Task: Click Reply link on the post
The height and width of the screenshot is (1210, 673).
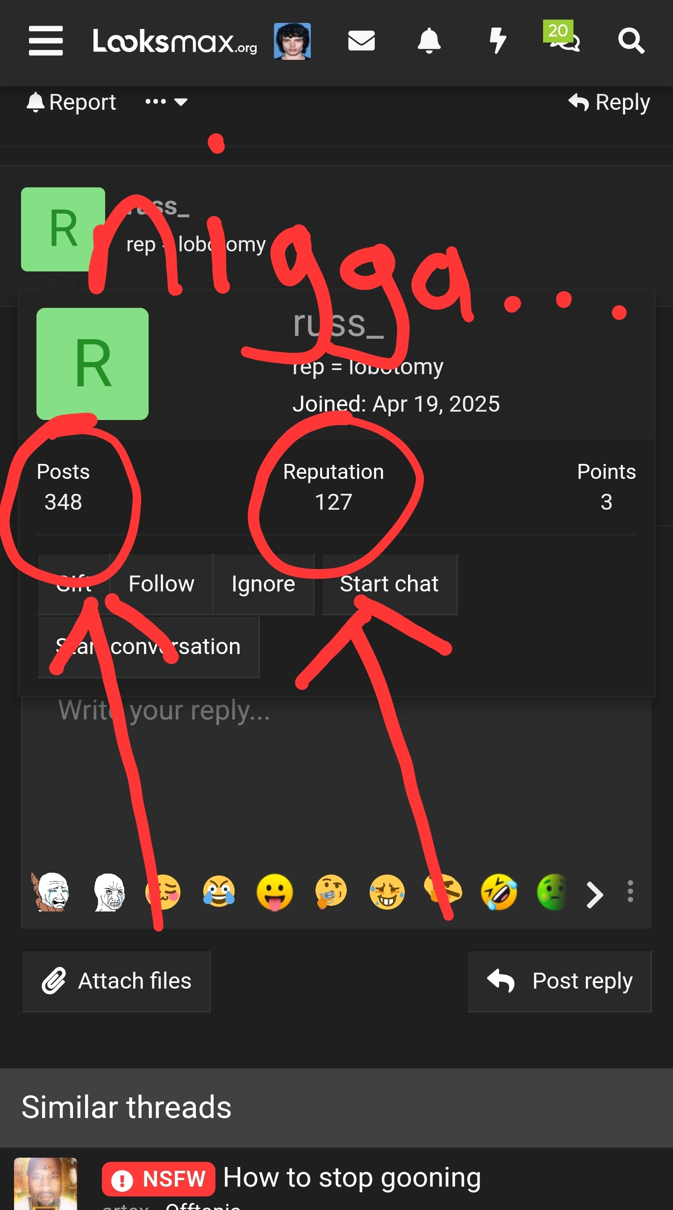Action: point(609,102)
